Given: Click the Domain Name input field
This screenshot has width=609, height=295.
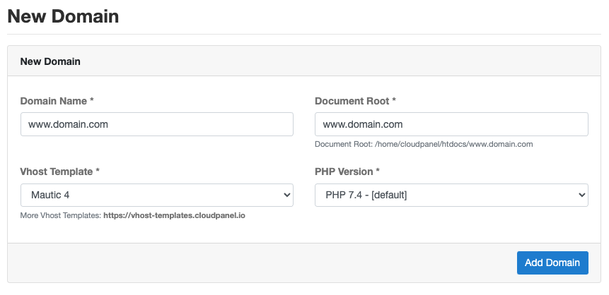Looking at the screenshot, I should pos(156,124).
